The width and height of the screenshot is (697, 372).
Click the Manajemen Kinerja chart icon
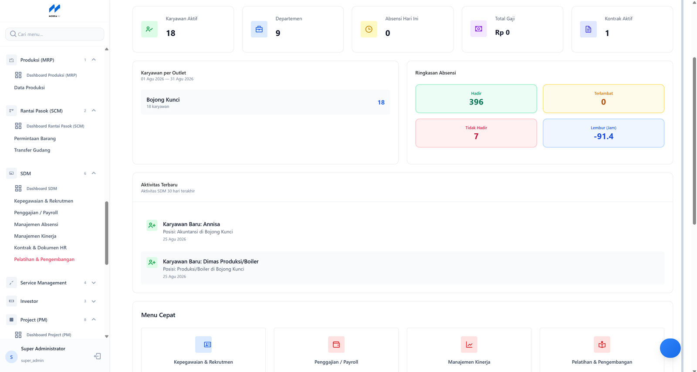tap(469, 345)
